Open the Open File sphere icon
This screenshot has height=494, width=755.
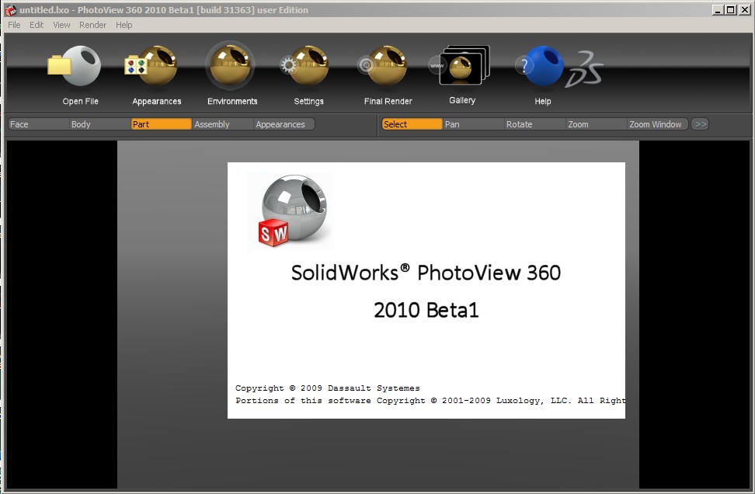click(x=75, y=66)
